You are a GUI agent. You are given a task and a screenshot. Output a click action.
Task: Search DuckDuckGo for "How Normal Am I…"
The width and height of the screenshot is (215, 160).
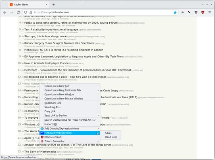coord(70,120)
